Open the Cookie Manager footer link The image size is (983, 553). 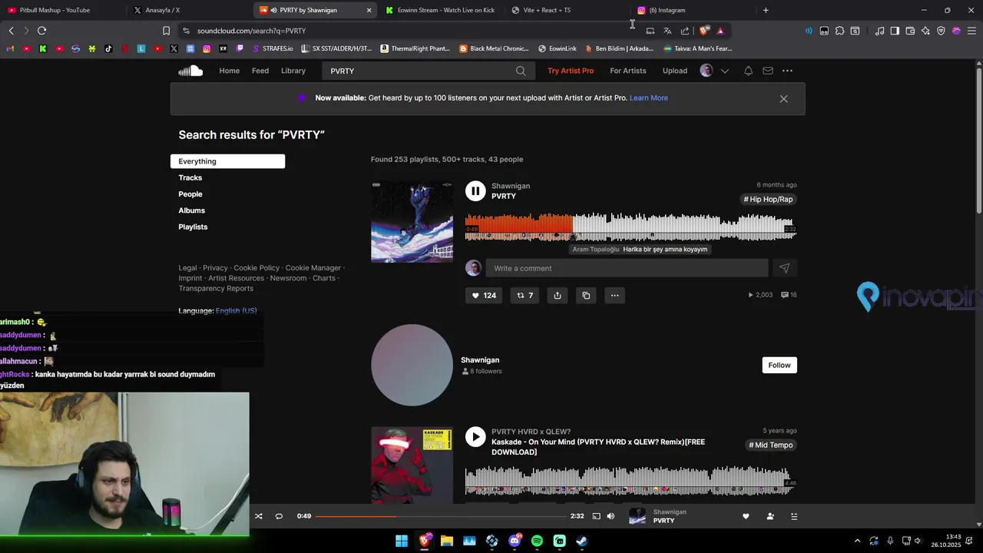(x=313, y=268)
